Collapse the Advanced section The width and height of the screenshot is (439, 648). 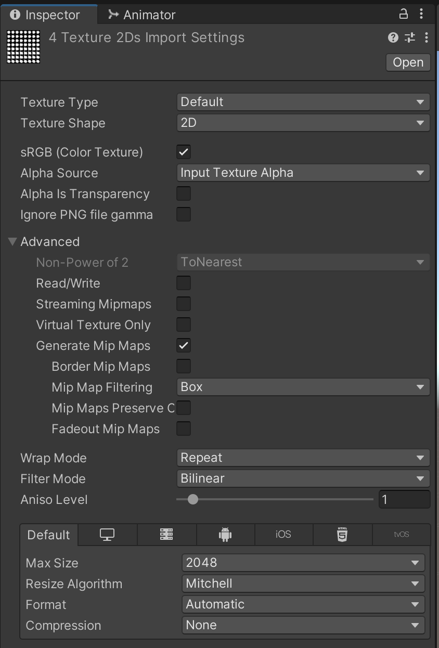[x=13, y=241]
